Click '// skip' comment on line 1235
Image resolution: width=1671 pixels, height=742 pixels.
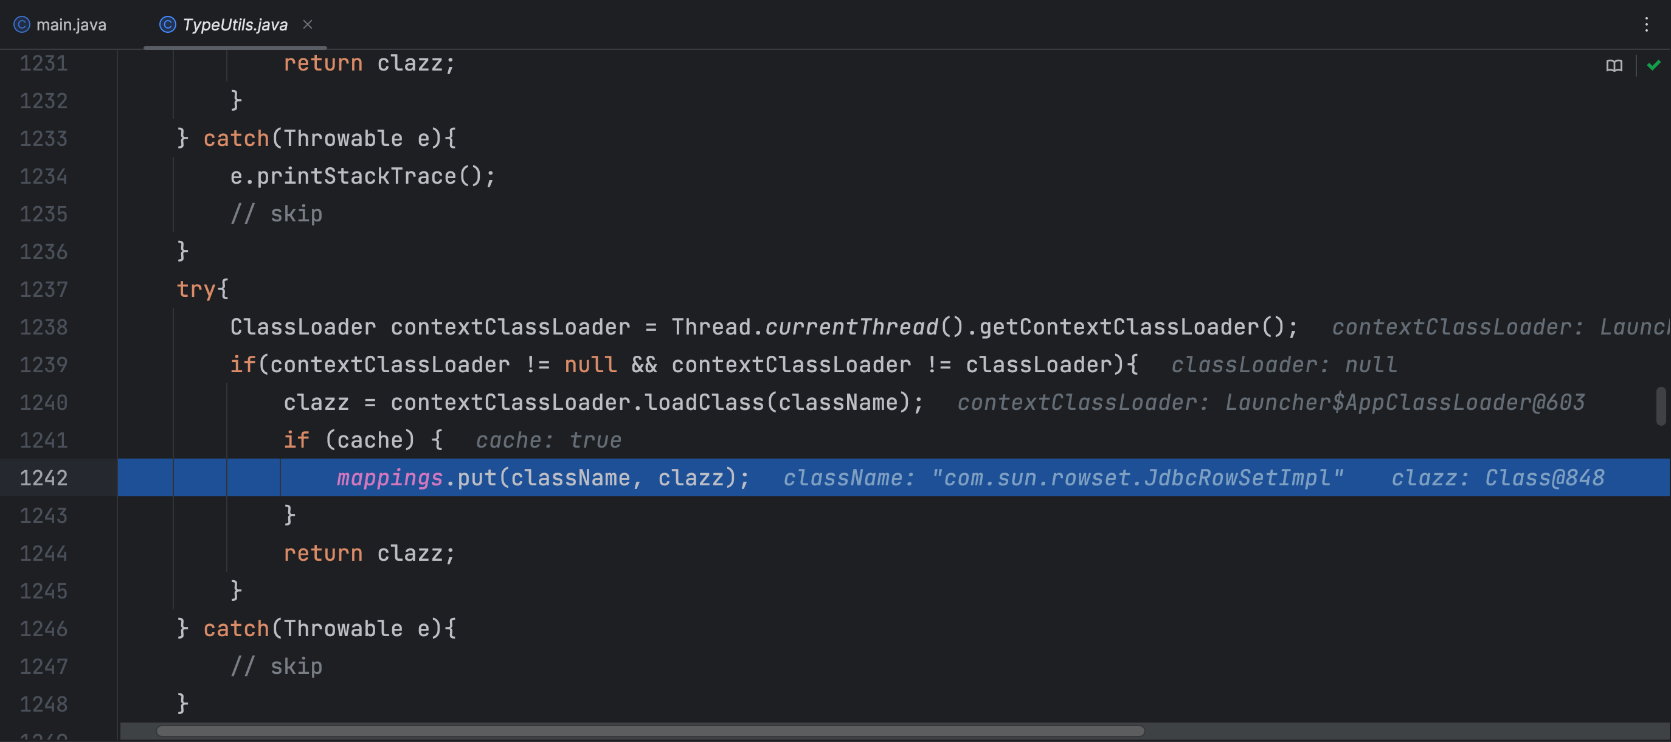coord(276,213)
